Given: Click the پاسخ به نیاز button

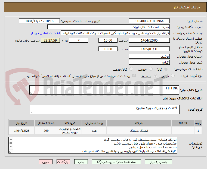Looking at the screenshot, I should point(158,162).
